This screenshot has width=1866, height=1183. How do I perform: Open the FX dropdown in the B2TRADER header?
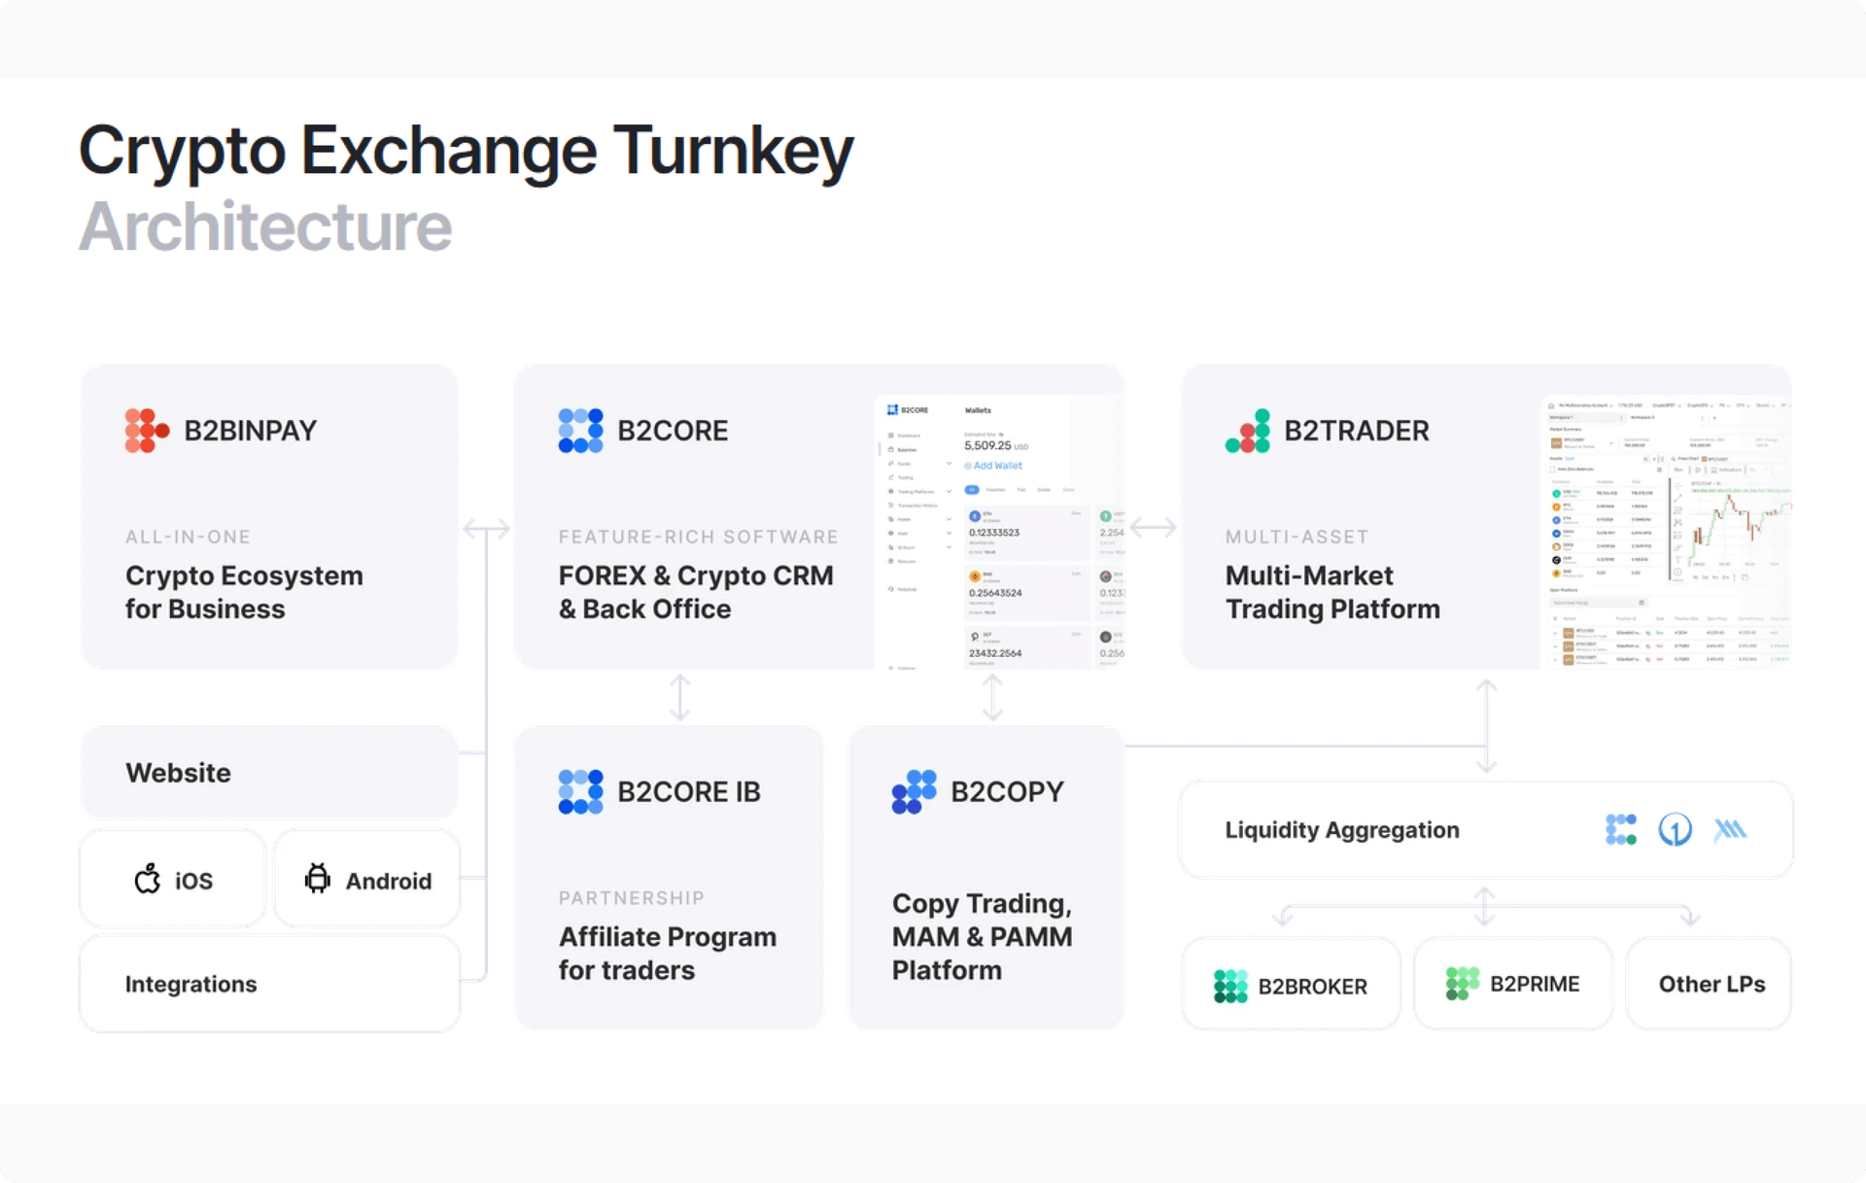[x=1722, y=405]
